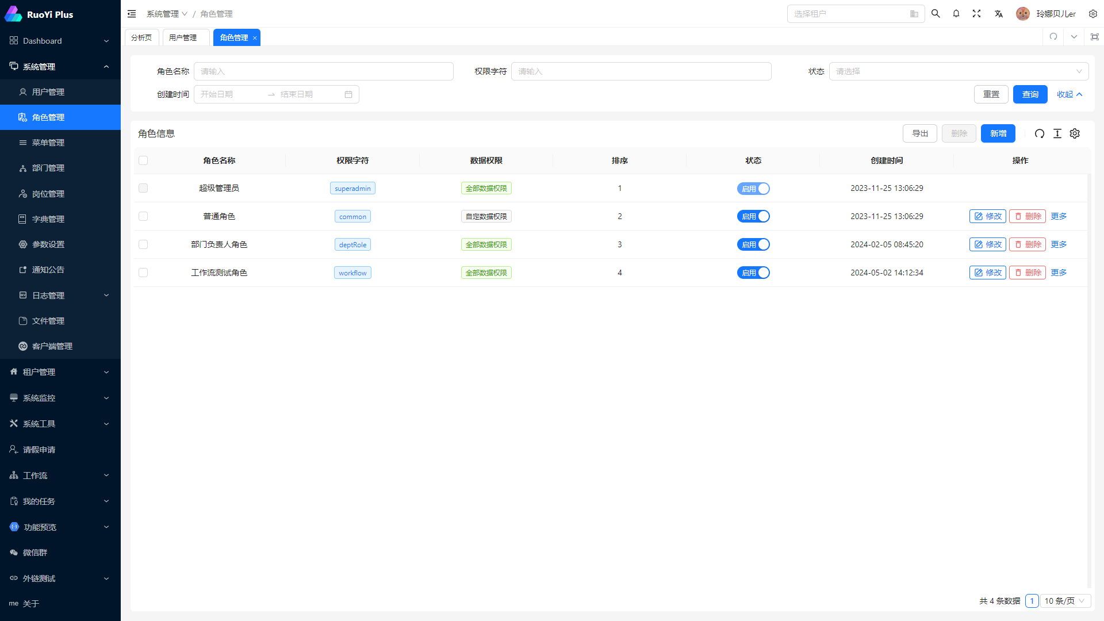
Task: Refresh the role table
Action: (1040, 133)
